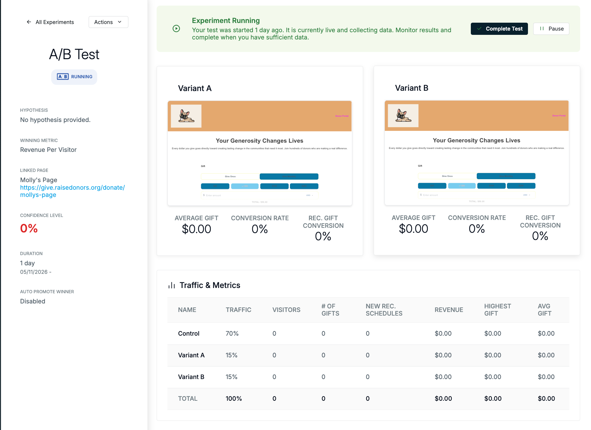Screen dimensions: 591x430
Task: Click the bar chart icon beside Traffic & Metrics
Action: point(171,285)
